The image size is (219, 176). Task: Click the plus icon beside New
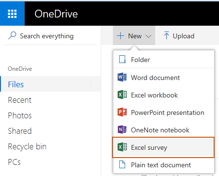click(120, 36)
